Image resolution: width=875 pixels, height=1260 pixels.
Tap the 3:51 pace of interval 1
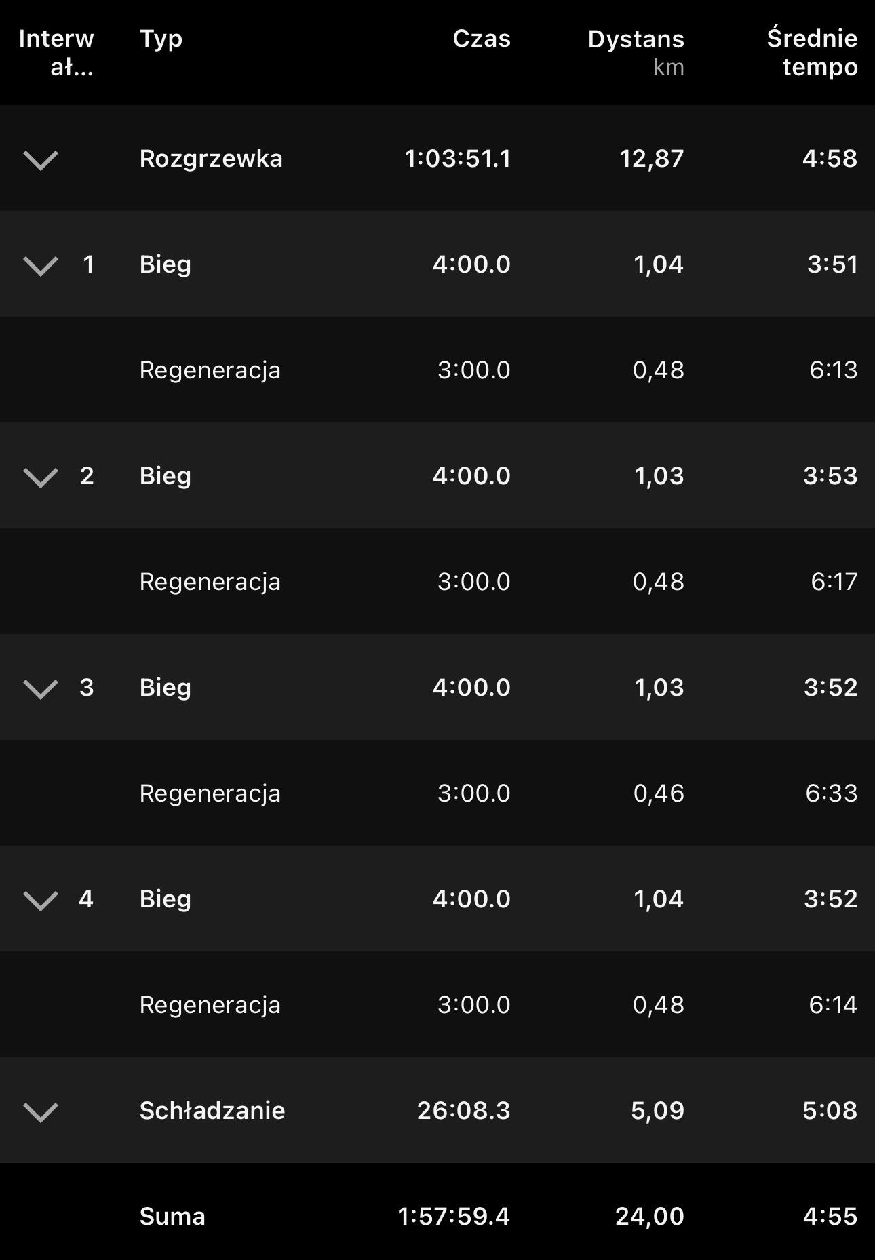[832, 264]
